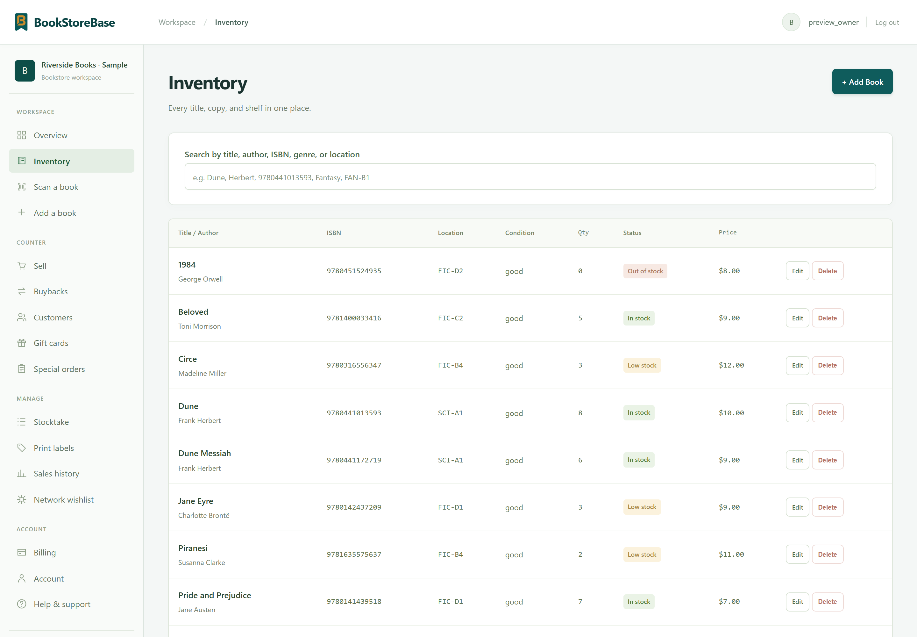
Task: Click the Help & support question icon
Action: point(22,604)
